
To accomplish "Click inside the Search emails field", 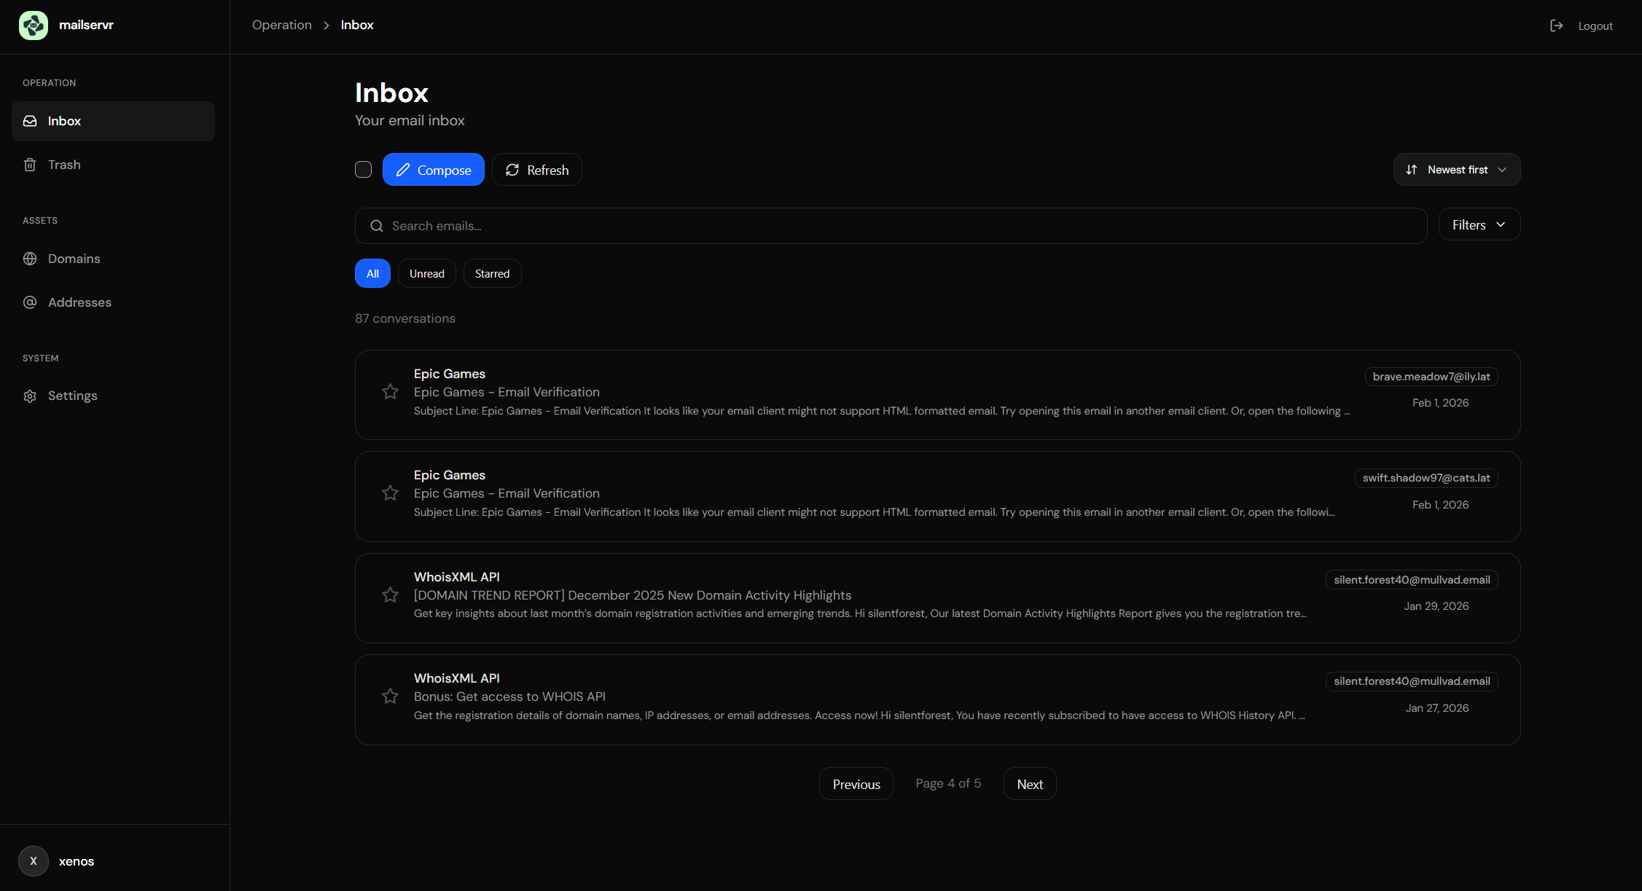I will coord(656,226).
